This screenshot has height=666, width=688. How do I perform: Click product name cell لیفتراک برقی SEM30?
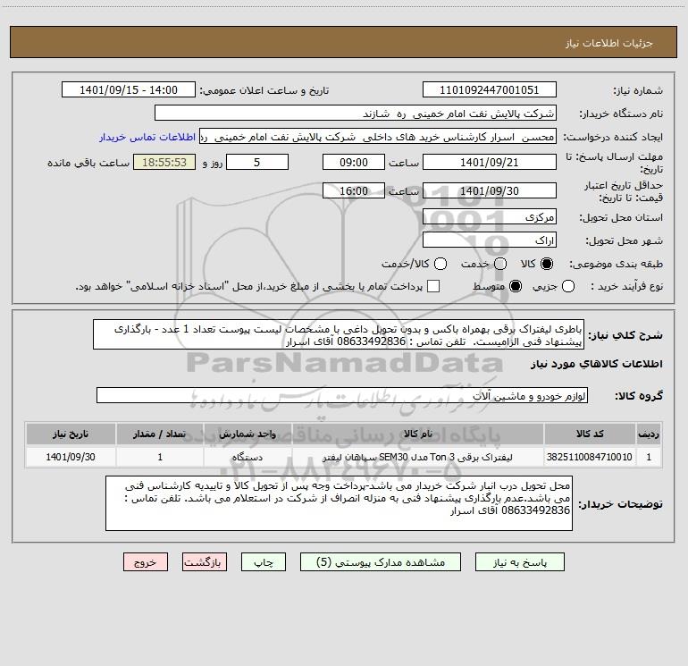coord(418,457)
